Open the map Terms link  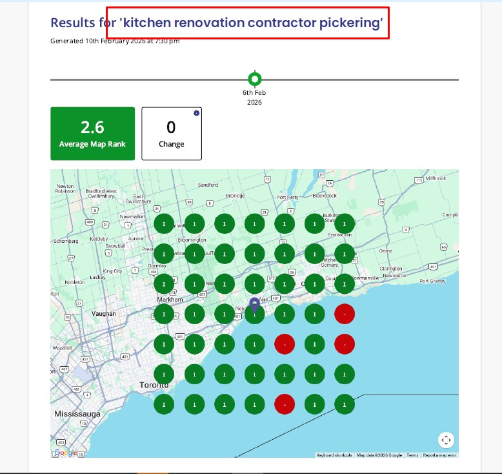[x=412, y=455]
